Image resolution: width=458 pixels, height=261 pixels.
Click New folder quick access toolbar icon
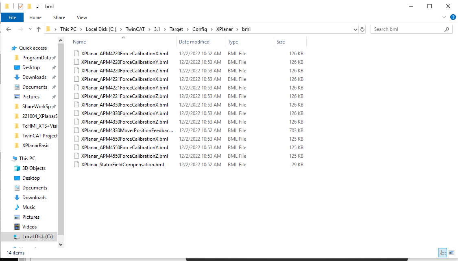click(x=29, y=6)
